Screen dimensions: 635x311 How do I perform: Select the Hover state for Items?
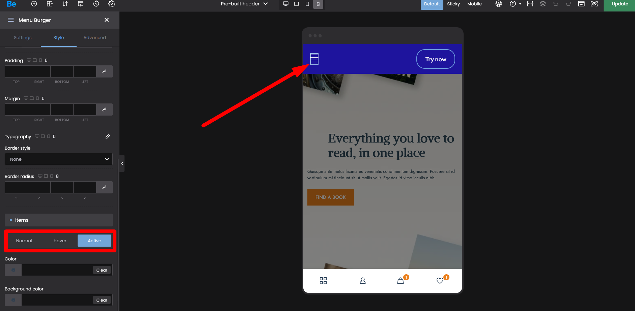coord(60,241)
